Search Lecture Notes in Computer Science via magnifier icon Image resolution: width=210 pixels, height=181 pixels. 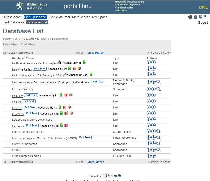[158, 82]
